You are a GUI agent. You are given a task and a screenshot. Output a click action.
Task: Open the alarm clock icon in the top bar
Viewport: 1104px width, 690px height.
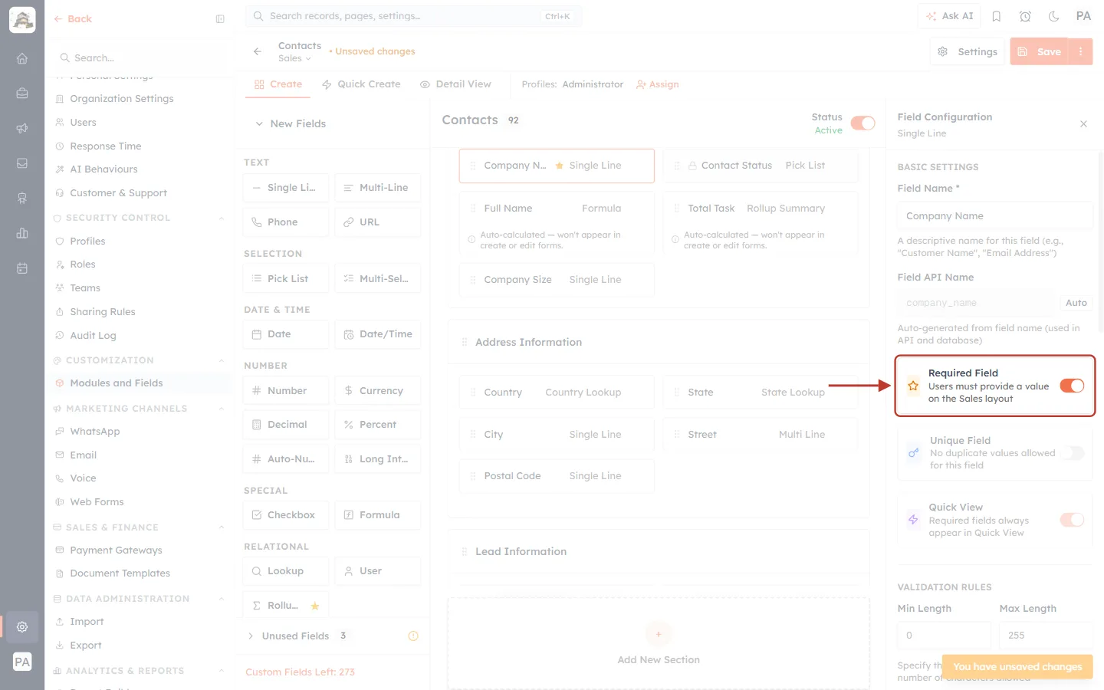pos(1025,16)
